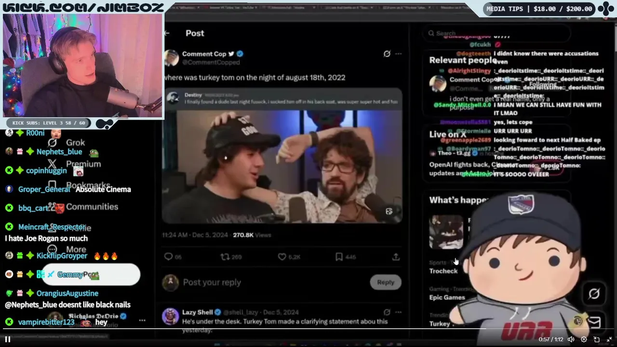This screenshot has width=617, height=347.
Task: Open chat user Nephets_blue
Action: (x=59, y=152)
